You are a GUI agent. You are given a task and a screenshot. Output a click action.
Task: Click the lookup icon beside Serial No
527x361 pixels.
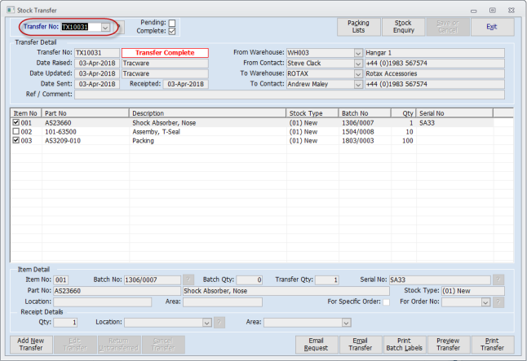tap(498, 280)
